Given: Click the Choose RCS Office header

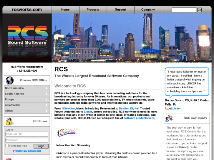Looking at the screenshot, I should (x=34, y=80).
